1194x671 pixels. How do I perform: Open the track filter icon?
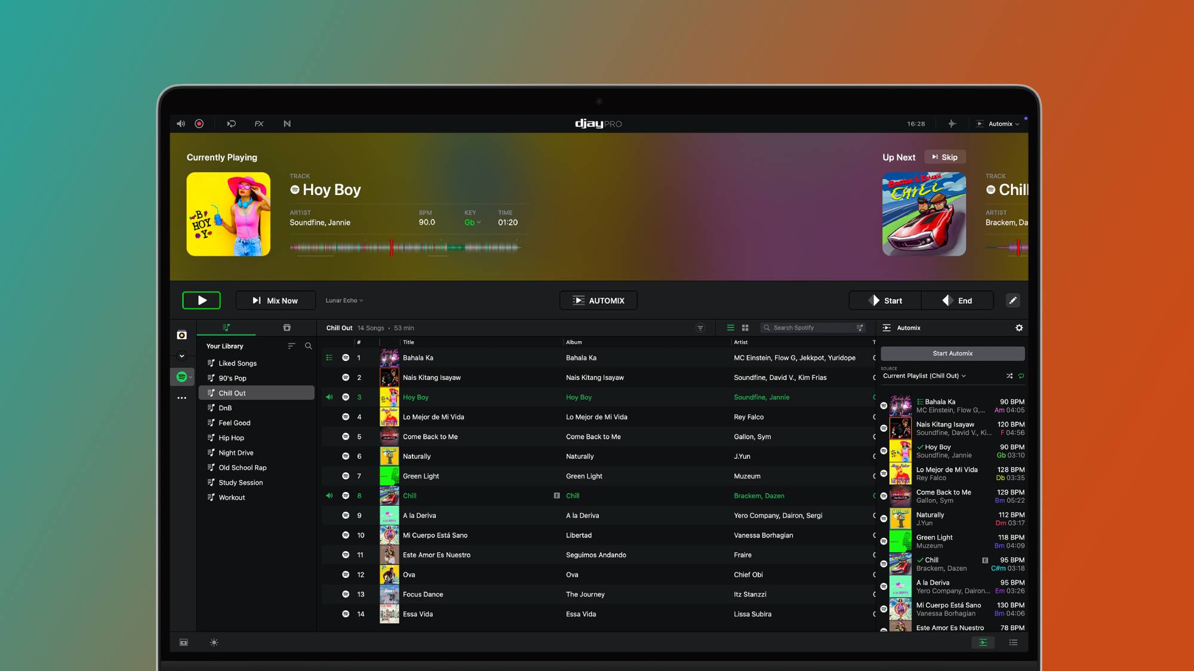point(700,328)
